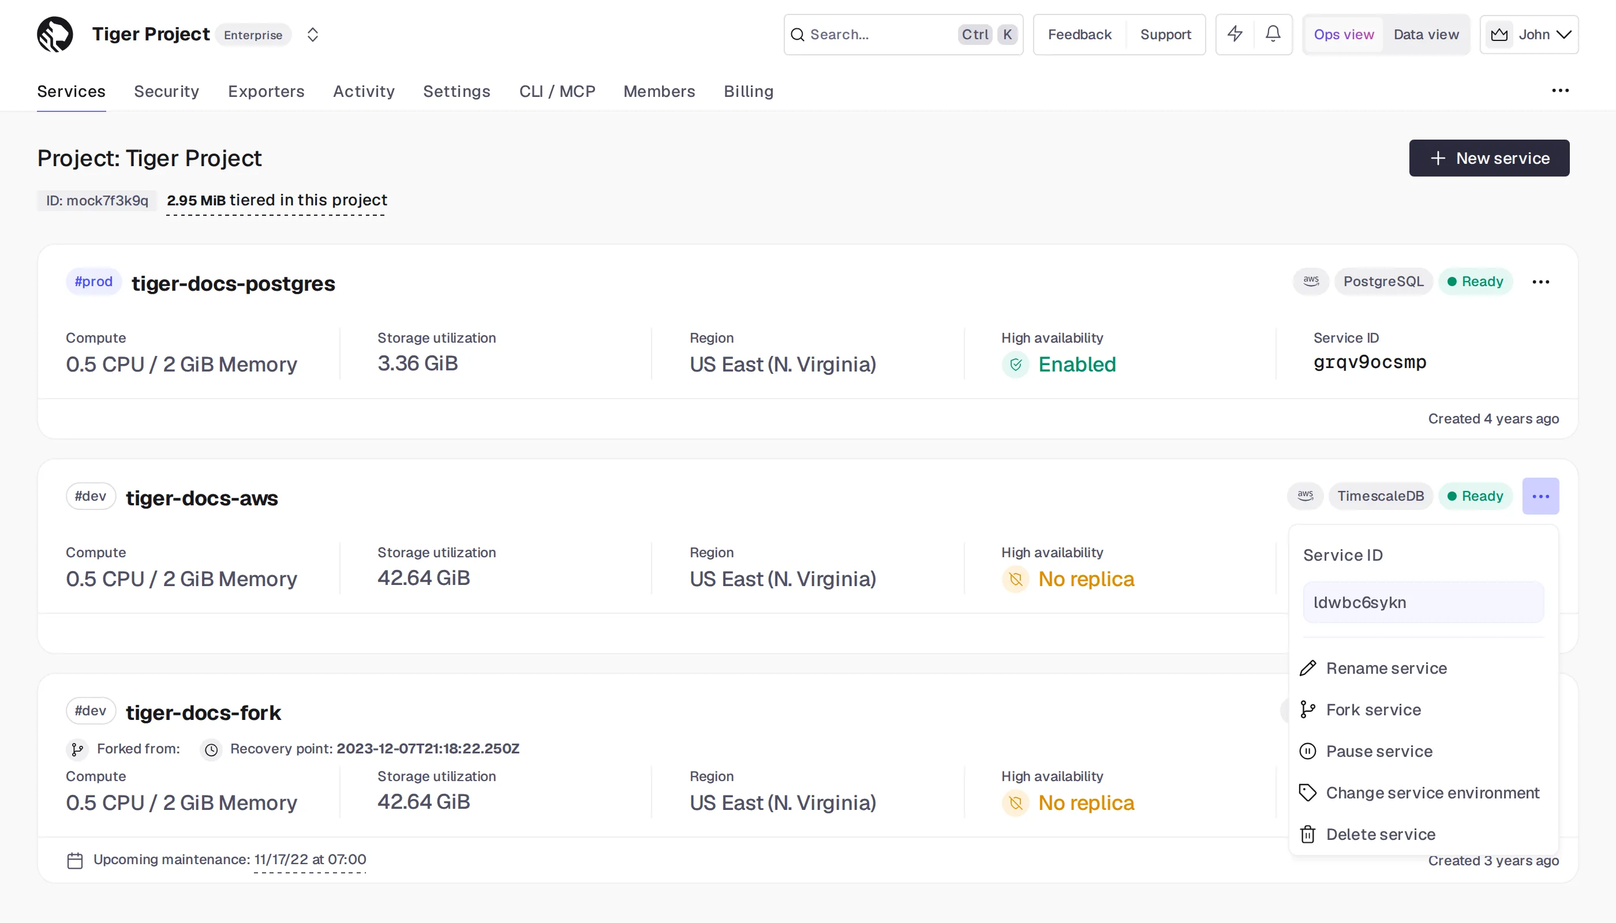Click the New service button
This screenshot has height=923, width=1616.
[1489, 158]
